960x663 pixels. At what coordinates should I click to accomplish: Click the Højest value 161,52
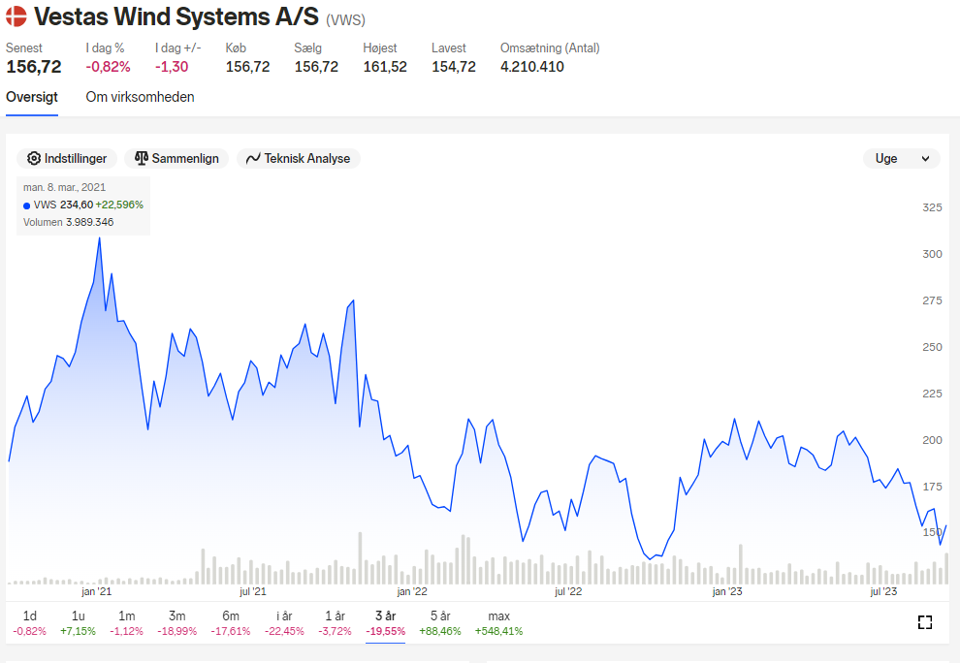click(x=385, y=67)
